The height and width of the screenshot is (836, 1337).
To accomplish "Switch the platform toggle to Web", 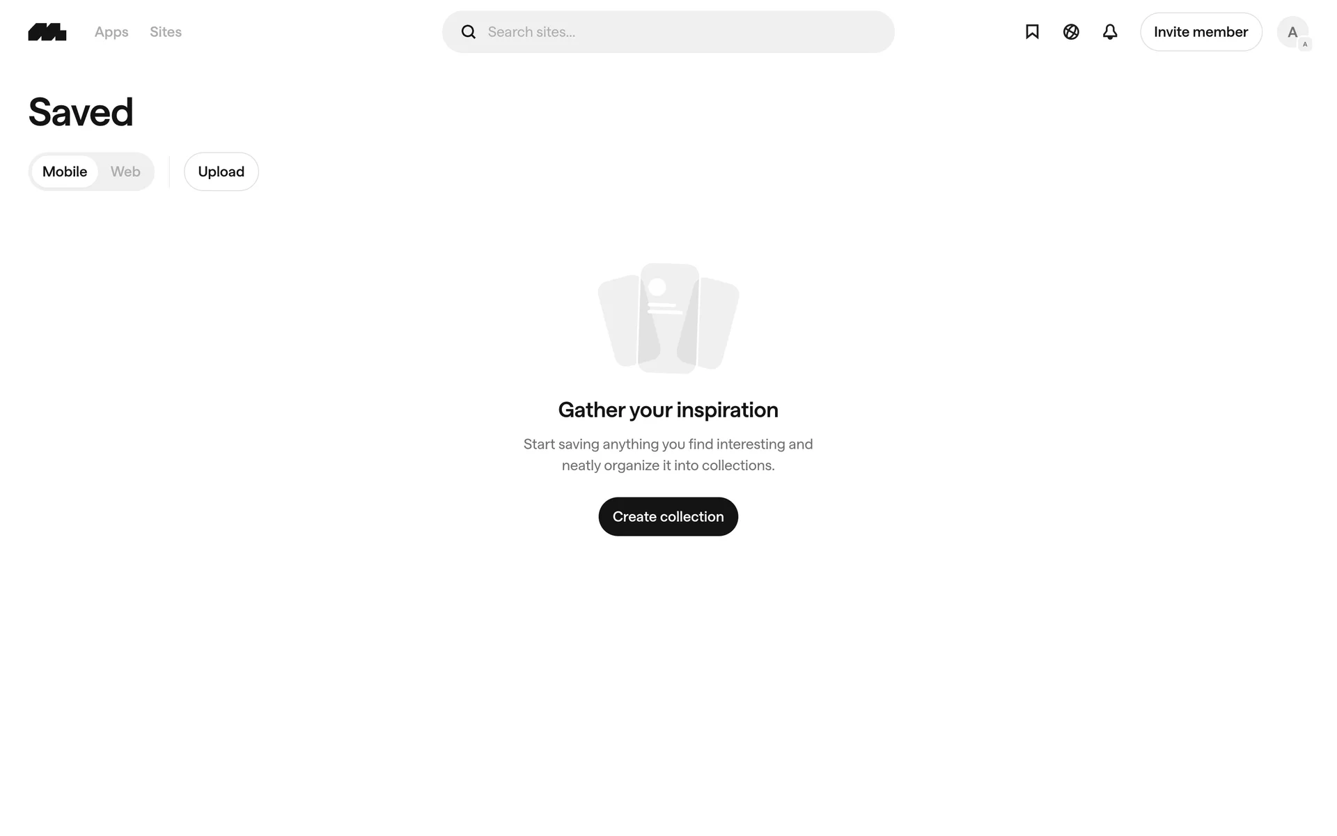I will click(125, 171).
